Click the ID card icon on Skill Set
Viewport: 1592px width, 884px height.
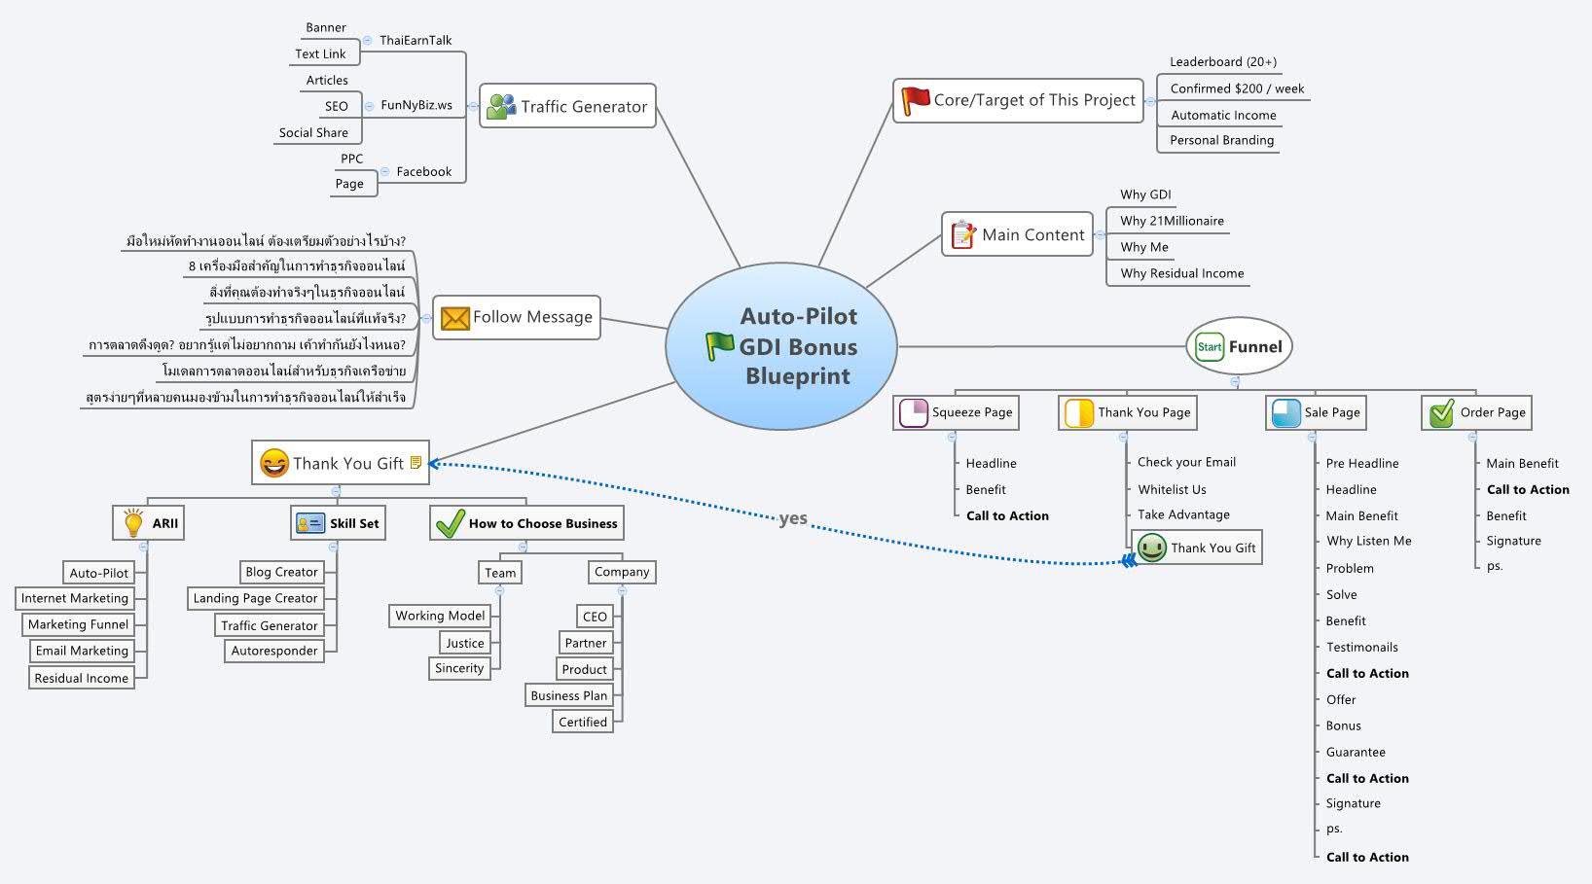click(x=310, y=523)
